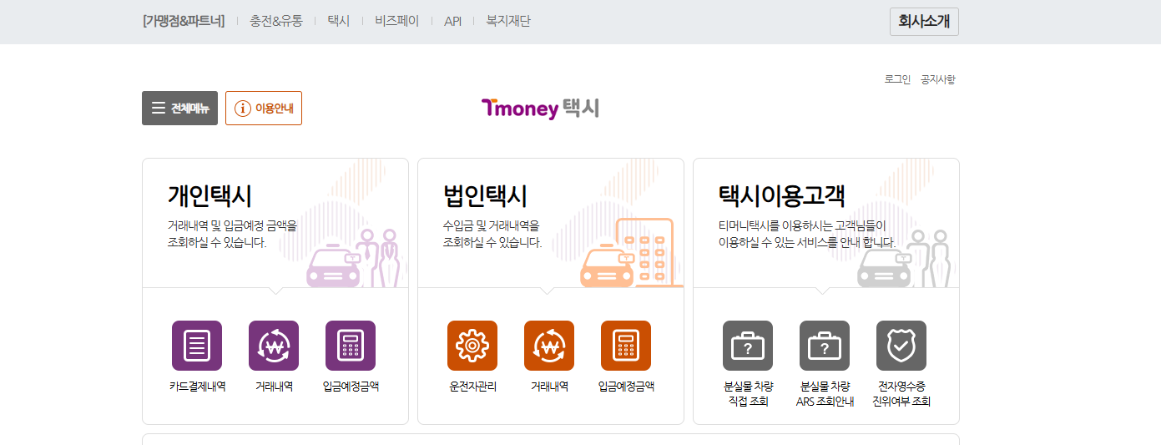Click the 운전자관리 label text

[x=472, y=387]
